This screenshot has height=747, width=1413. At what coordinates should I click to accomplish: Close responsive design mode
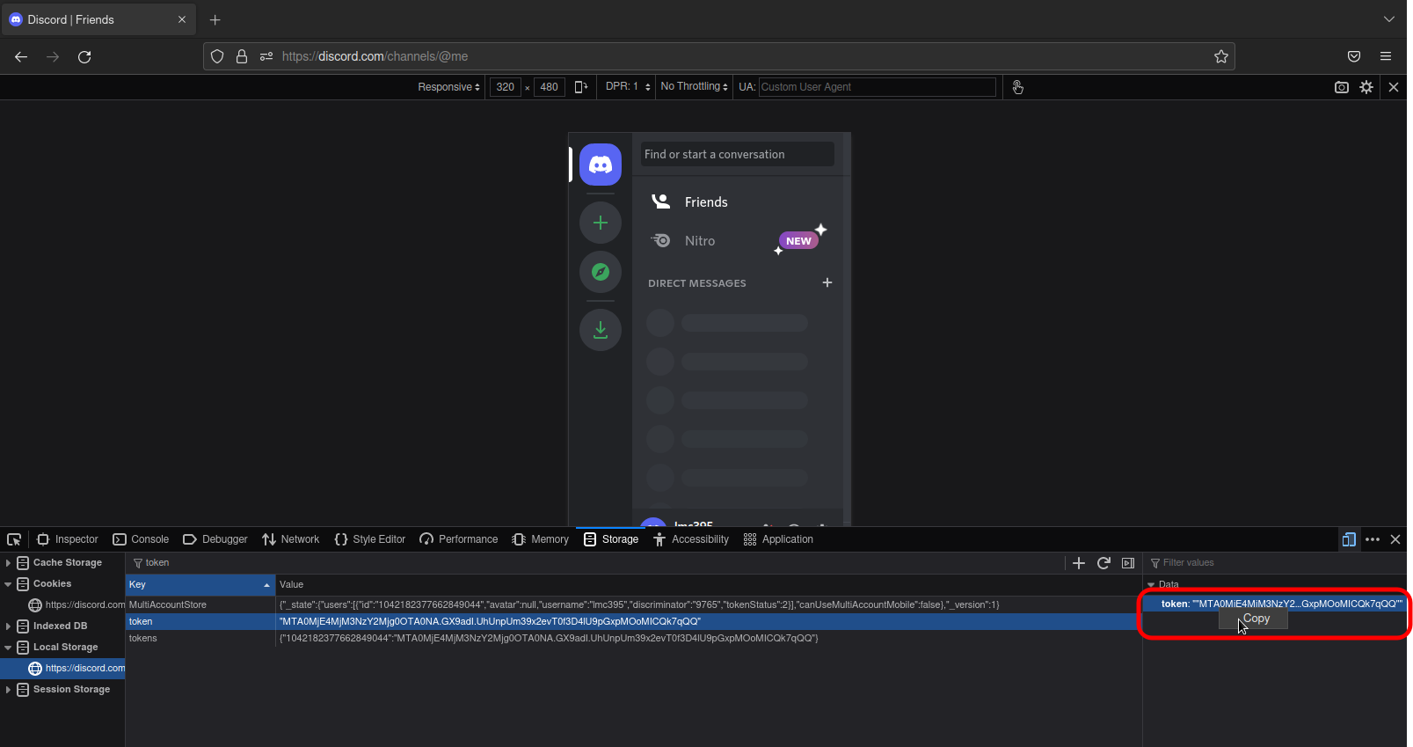point(1394,87)
